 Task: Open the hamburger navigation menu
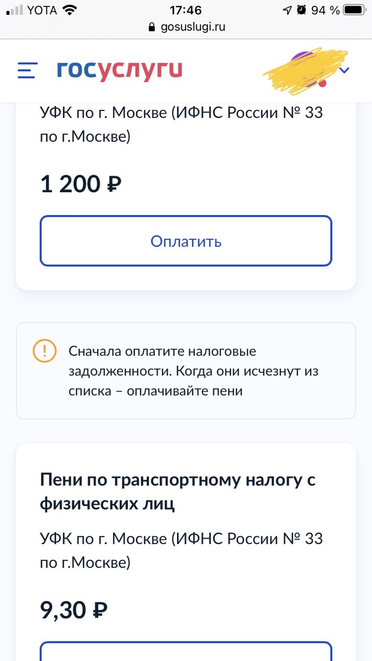pos(27,71)
